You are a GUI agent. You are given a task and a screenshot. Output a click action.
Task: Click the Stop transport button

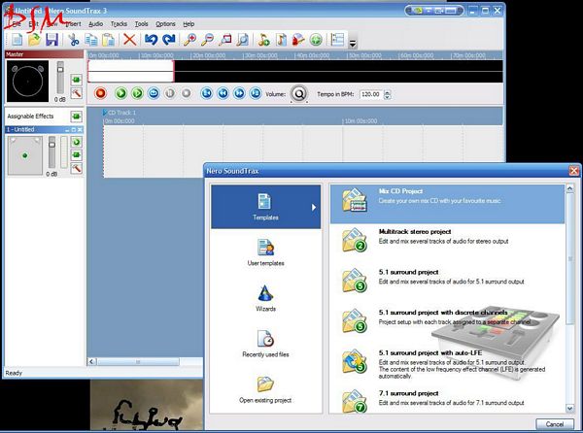pos(187,93)
